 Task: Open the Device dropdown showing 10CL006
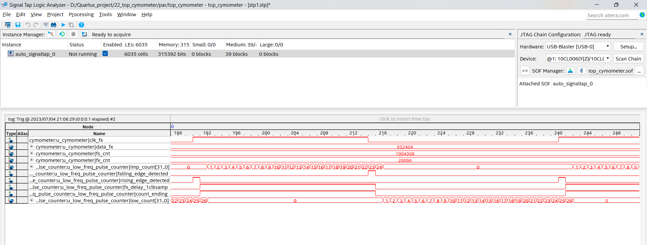[x=578, y=59]
